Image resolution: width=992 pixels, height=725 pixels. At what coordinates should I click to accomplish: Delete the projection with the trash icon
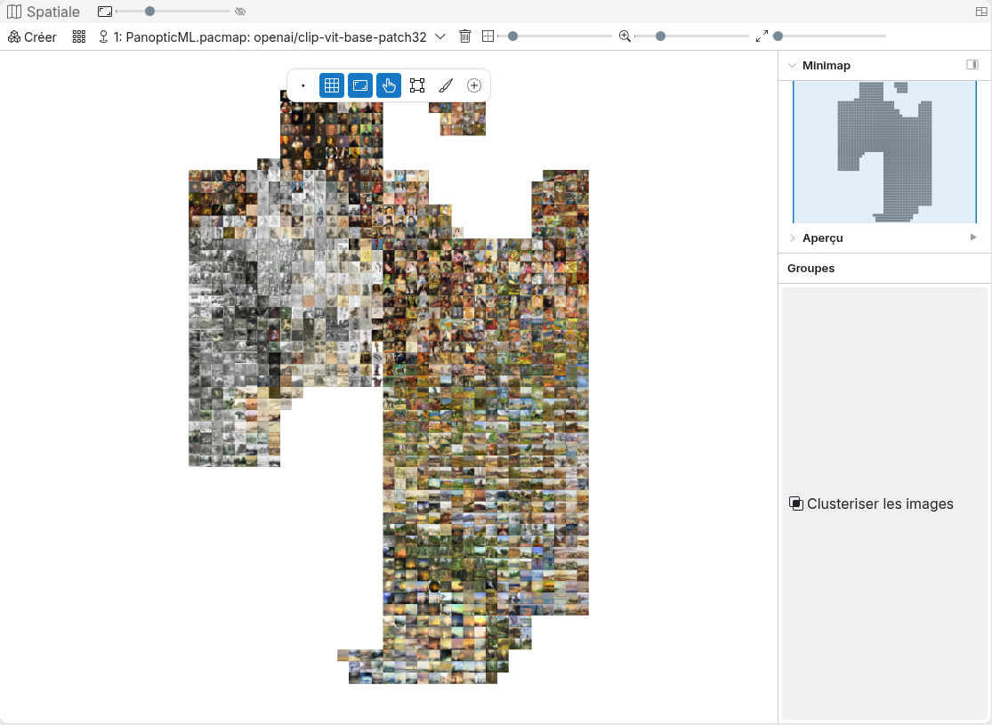point(465,36)
